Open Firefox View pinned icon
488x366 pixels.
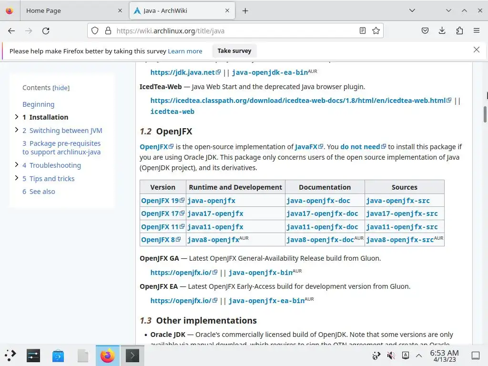point(10,11)
